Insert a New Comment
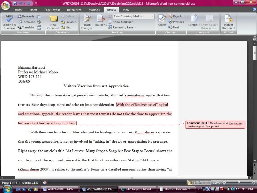Viewport: 257px width, 193px height. click(53, 22)
